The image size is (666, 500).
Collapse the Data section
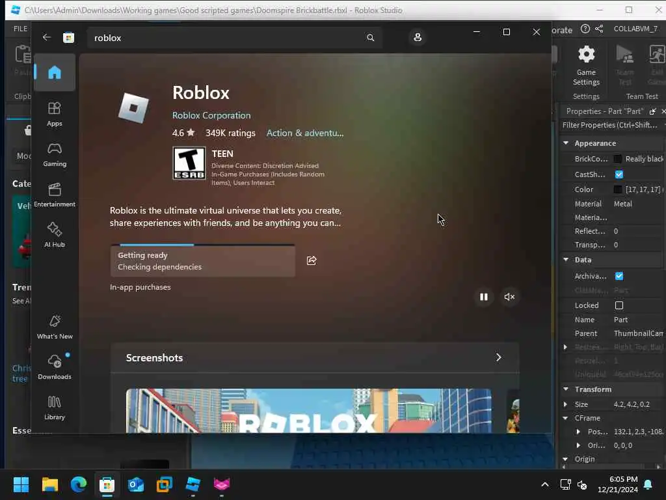[566, 259]
